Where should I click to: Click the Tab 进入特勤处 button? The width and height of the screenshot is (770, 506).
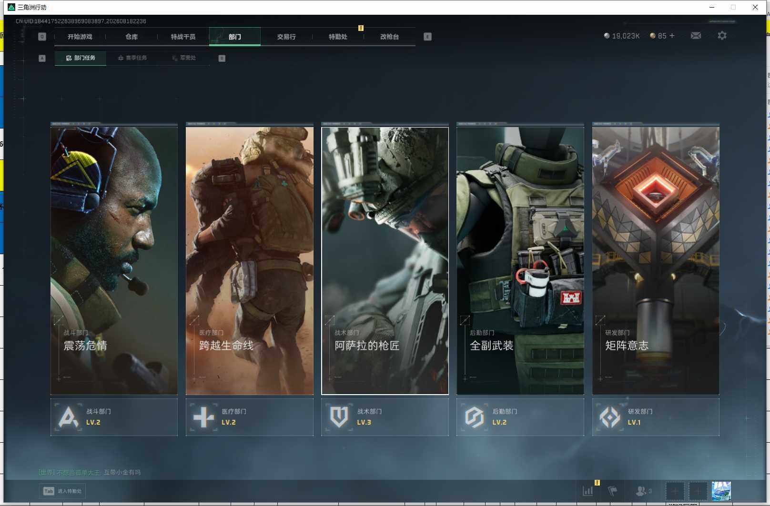click(x=62, y=491)
